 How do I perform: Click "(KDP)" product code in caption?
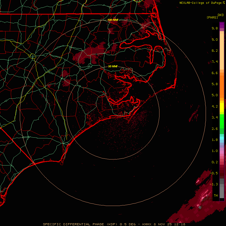tap(112, 224)
